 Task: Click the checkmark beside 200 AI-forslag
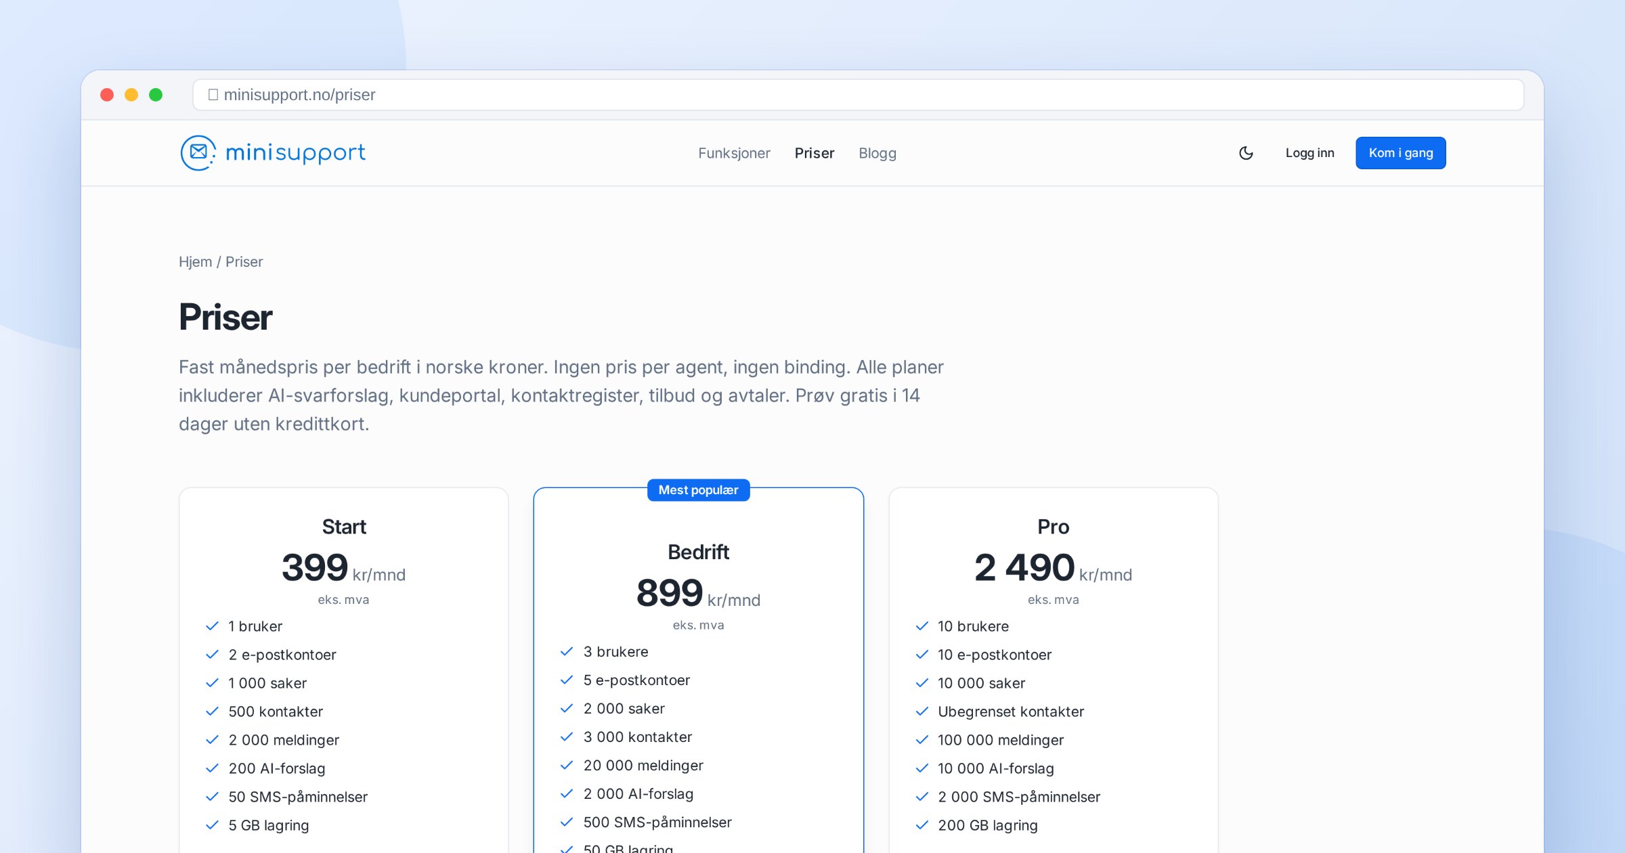(212, 768)
